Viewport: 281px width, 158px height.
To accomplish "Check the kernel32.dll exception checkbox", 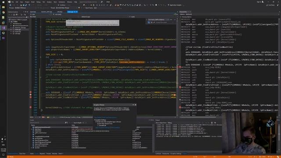I will coord(98,126).
